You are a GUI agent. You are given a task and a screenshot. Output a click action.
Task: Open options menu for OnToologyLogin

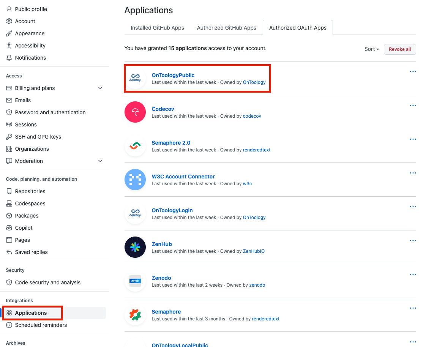click(x=413, y=207)
